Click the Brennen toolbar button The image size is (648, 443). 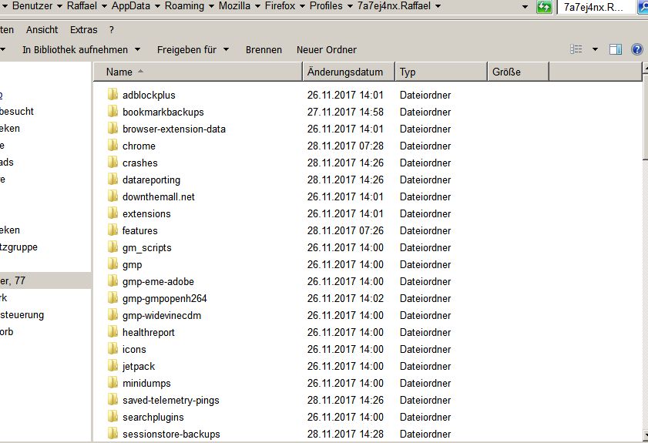264,49
